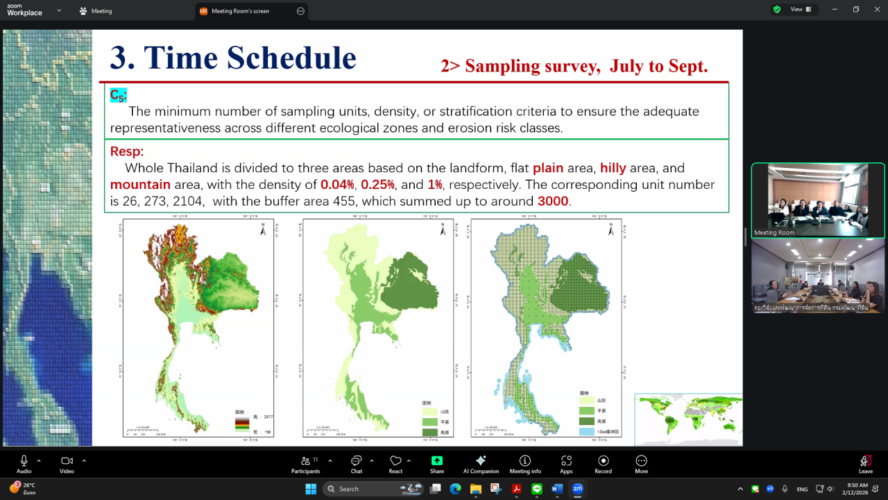Open the Participants panel
Viewport: 888px width, 500px height.
(x=305, y=463)
